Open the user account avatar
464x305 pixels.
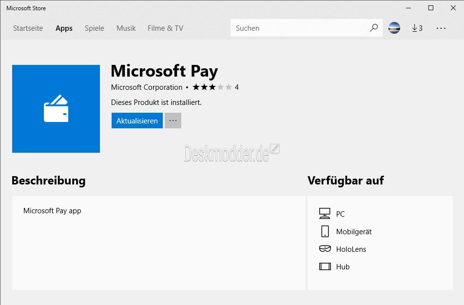[394, 28]
